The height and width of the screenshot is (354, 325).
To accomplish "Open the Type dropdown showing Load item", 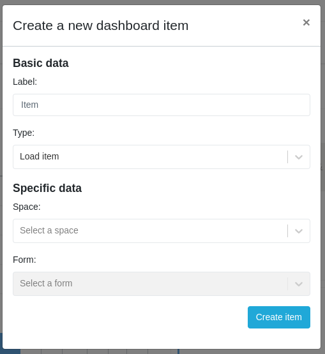I will [x=162, y=157].
